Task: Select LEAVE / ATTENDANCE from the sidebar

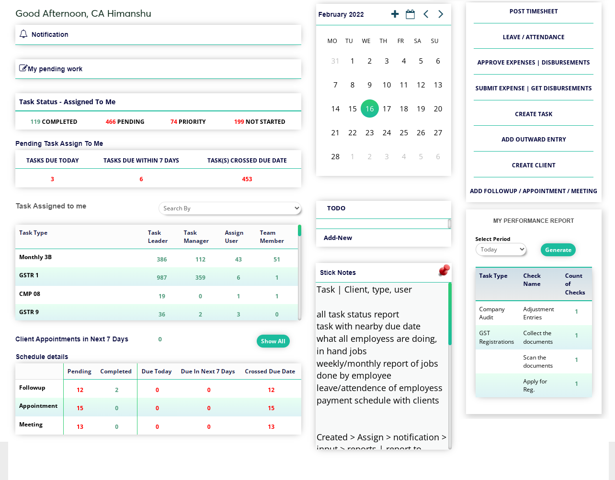Action: (x=533, y=37)
